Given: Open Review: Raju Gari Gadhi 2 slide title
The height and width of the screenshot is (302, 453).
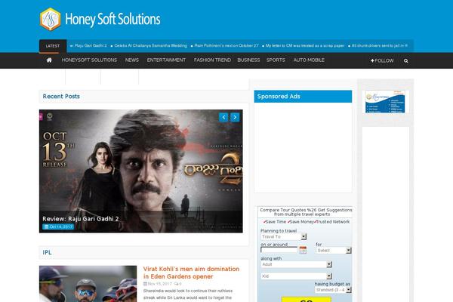Looking at the screenshot, I should click(81, 219).
